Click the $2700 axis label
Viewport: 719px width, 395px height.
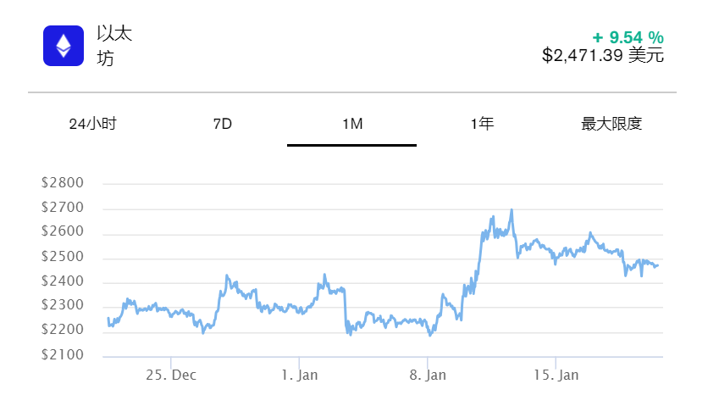point(63,208)
